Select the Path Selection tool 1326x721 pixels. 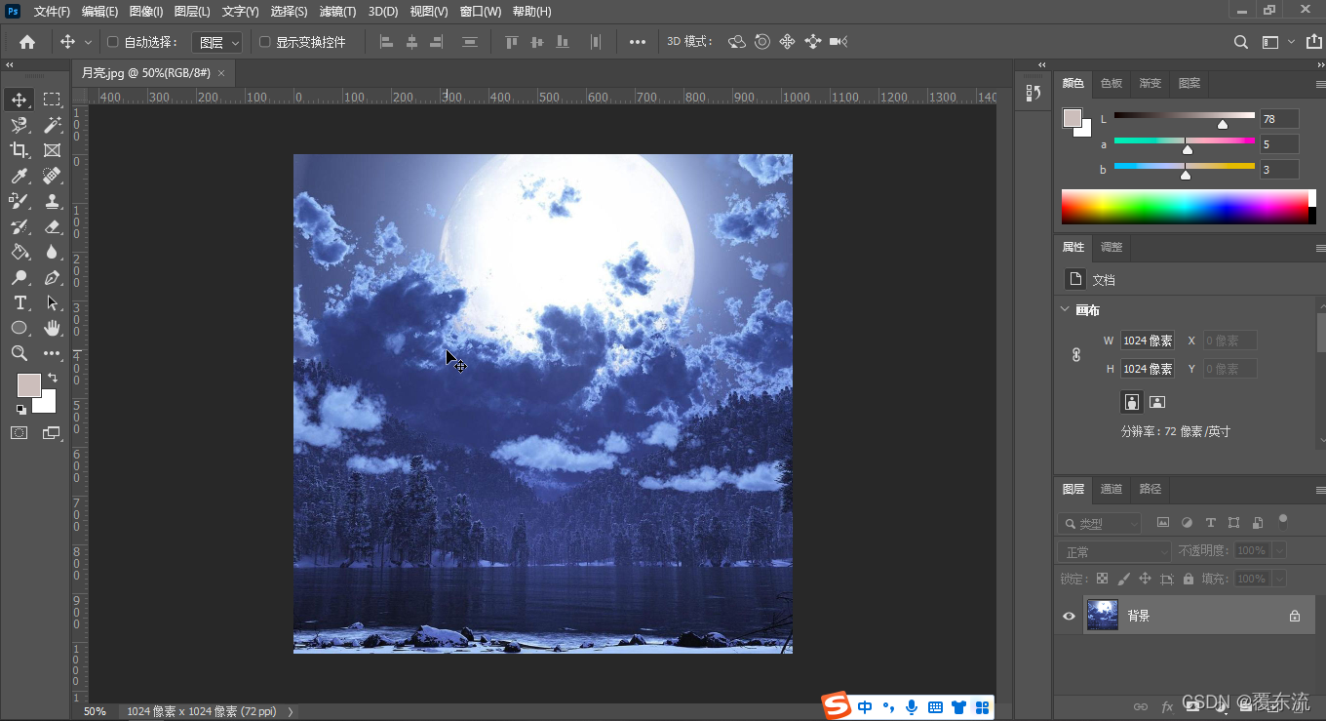[x=52, y=302]
